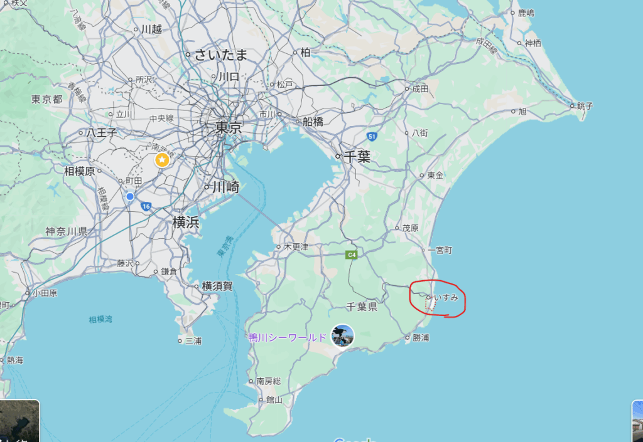Click the green C4 expressway badge
643x442 pixels.
[352, 255]
